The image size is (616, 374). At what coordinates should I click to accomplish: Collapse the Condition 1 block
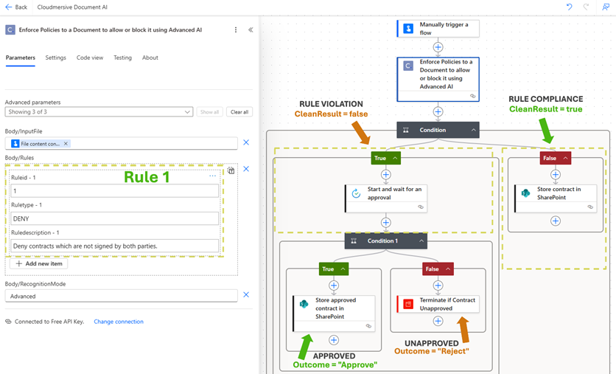(421, 240)
